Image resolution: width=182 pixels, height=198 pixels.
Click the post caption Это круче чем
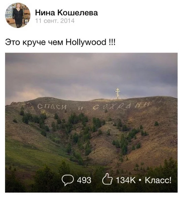pyautogui.click(x=34, y=42)
